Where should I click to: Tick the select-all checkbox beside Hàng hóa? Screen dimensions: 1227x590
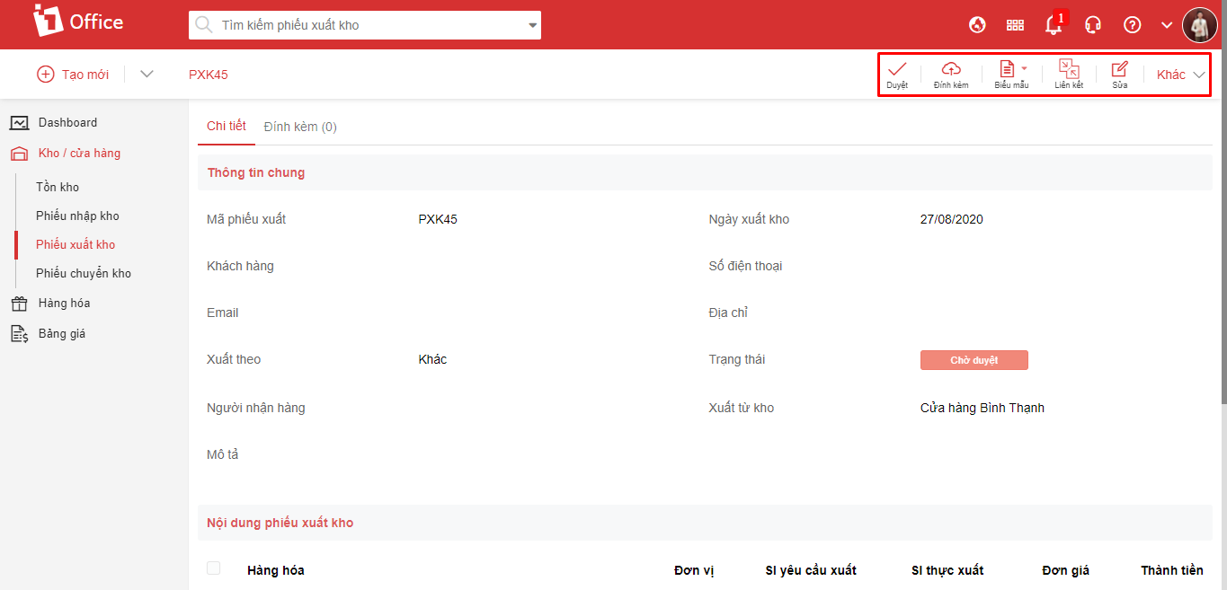click(x=213, y=568)
